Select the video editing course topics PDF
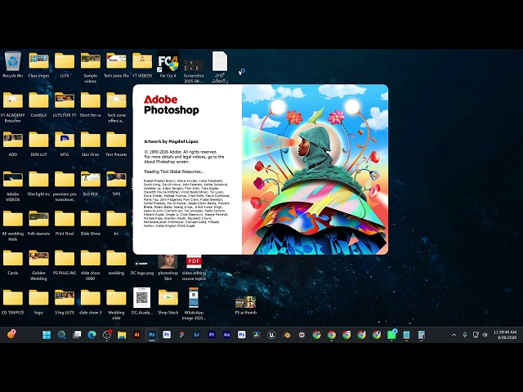The height and width of the screenshot is (392, 523). pos(194,268)
